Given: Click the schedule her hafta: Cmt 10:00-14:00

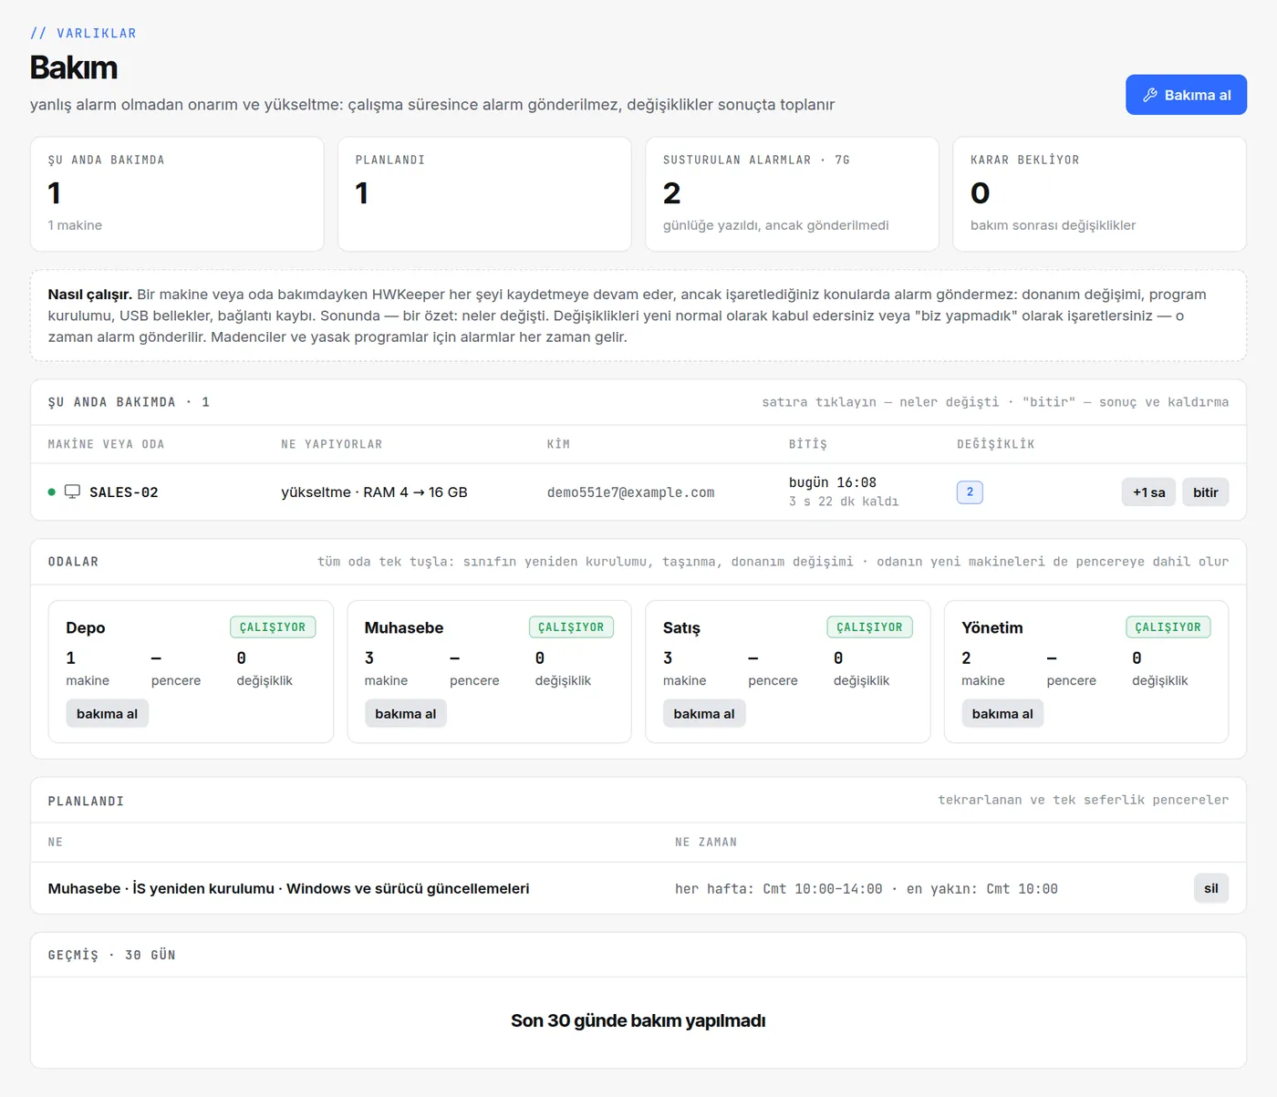Looking at the screenshot, I should point(778,889).
